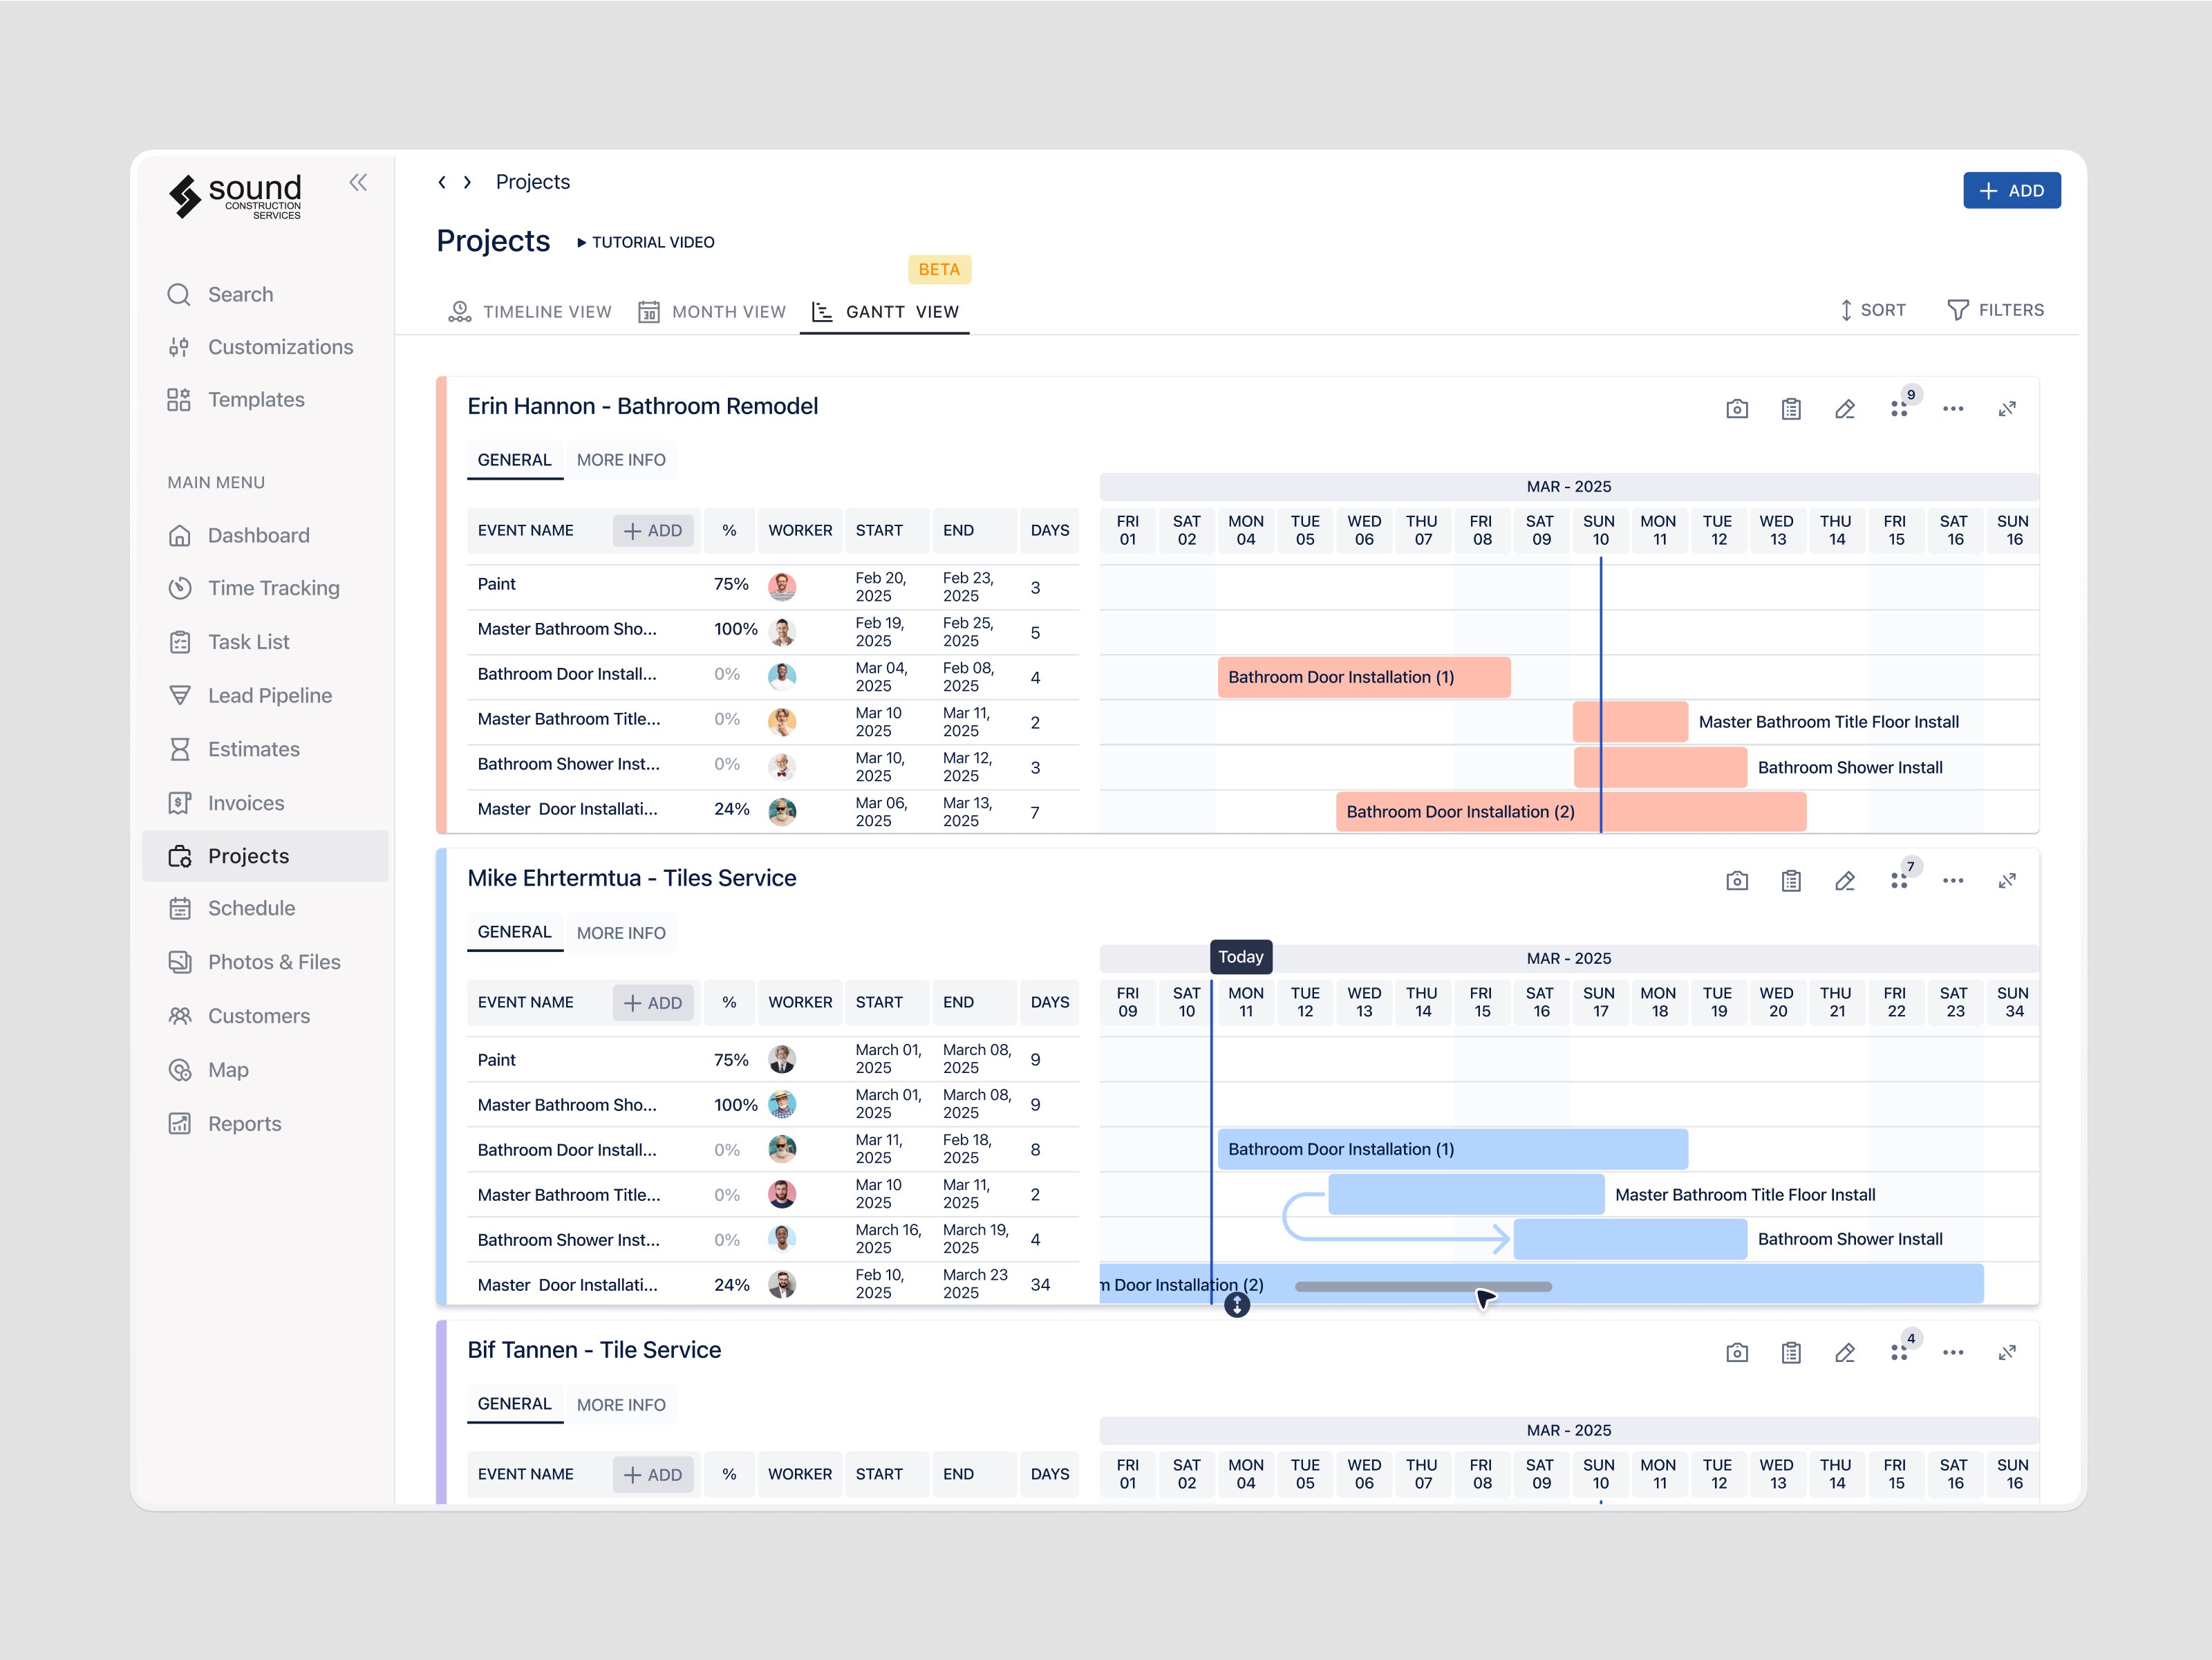Viewport: 2212px width, 1660px height.
Task: Switch to Month View tab
Action: click(712, 312)
